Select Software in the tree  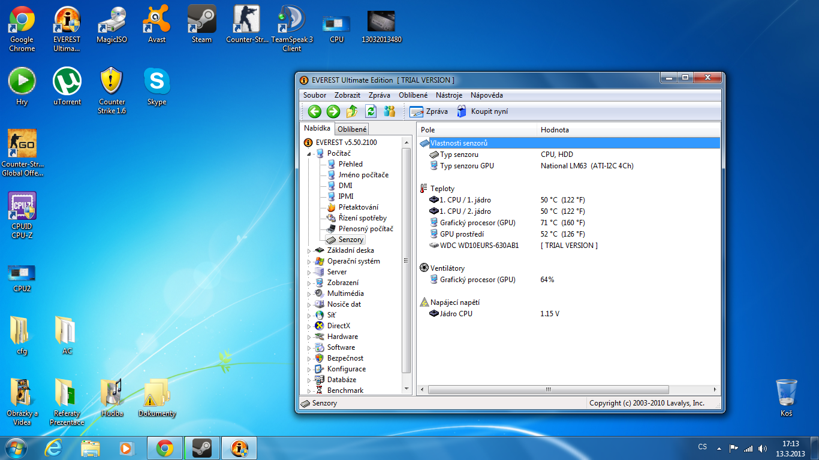pos(341,347)
